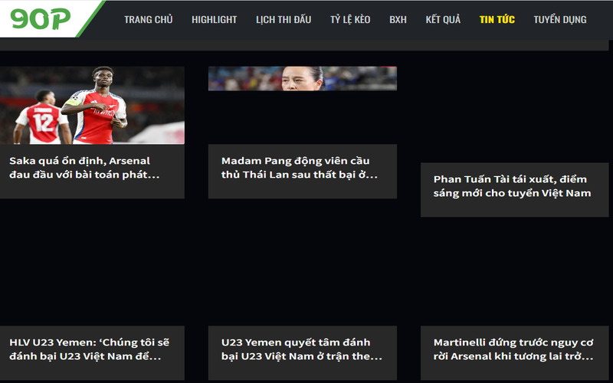Read Saka quá ổn định article headline
This screenshot has height=383, width=613.
(84, 168)
